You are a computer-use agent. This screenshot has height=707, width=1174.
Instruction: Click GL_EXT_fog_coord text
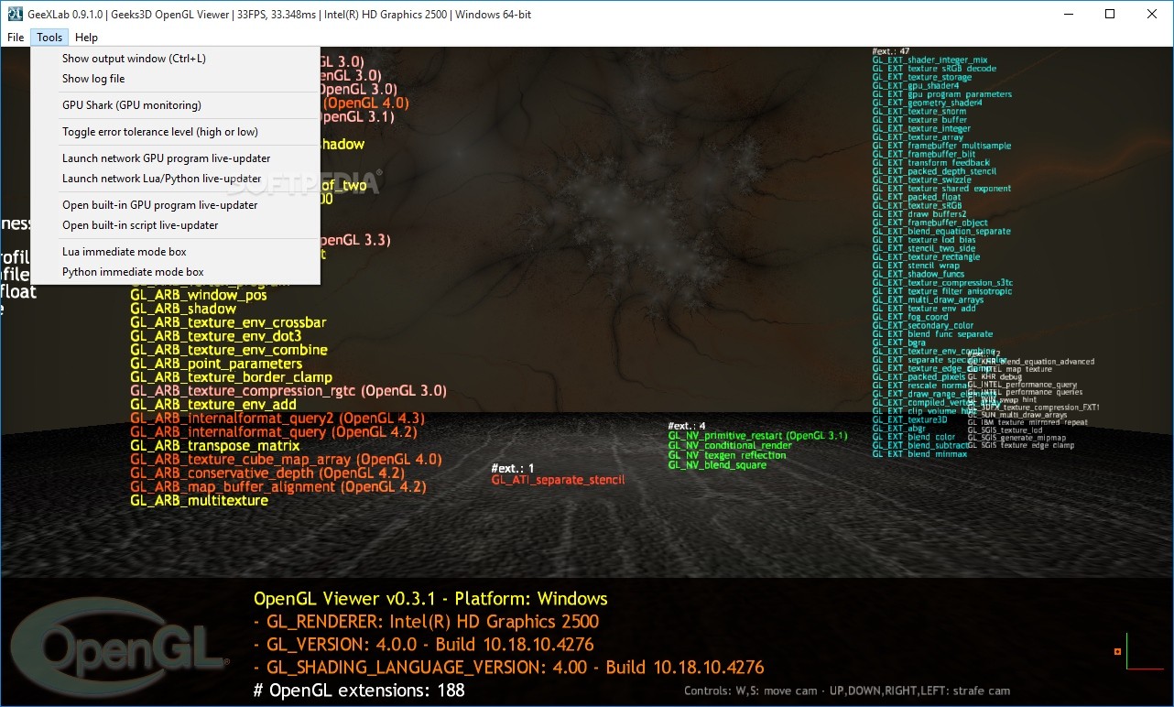coord(910,317)
